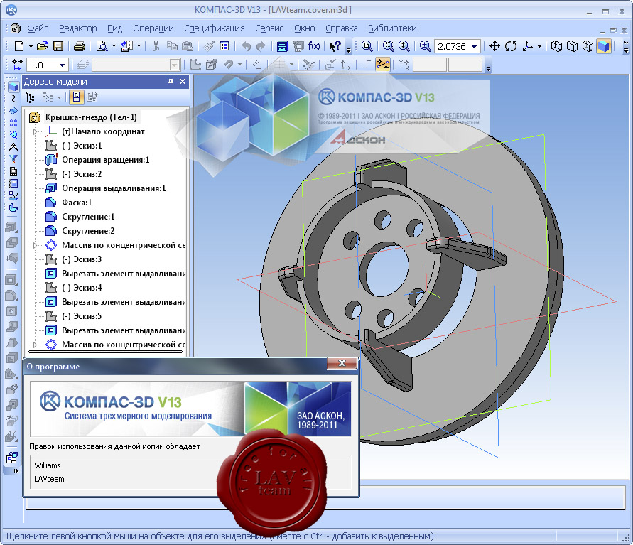Expand the first Массив по концентрической сетке node
Screen dimensions: 633x545
(35, 245)
